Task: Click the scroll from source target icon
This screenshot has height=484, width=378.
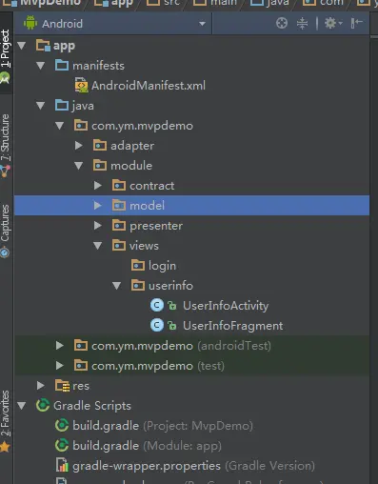Action: [282, 23]
